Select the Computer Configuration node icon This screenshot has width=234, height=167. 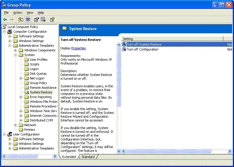tap(10, 32)
